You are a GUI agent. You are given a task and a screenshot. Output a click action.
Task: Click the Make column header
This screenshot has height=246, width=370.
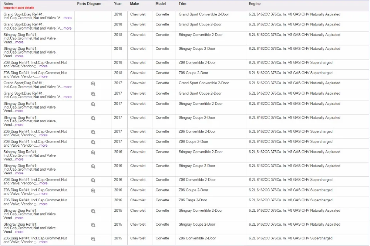click(x=135, y=4)
